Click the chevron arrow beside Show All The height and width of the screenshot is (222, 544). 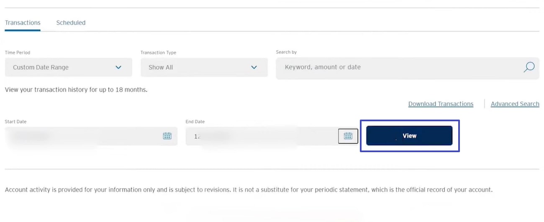click(x=254, y=67)
